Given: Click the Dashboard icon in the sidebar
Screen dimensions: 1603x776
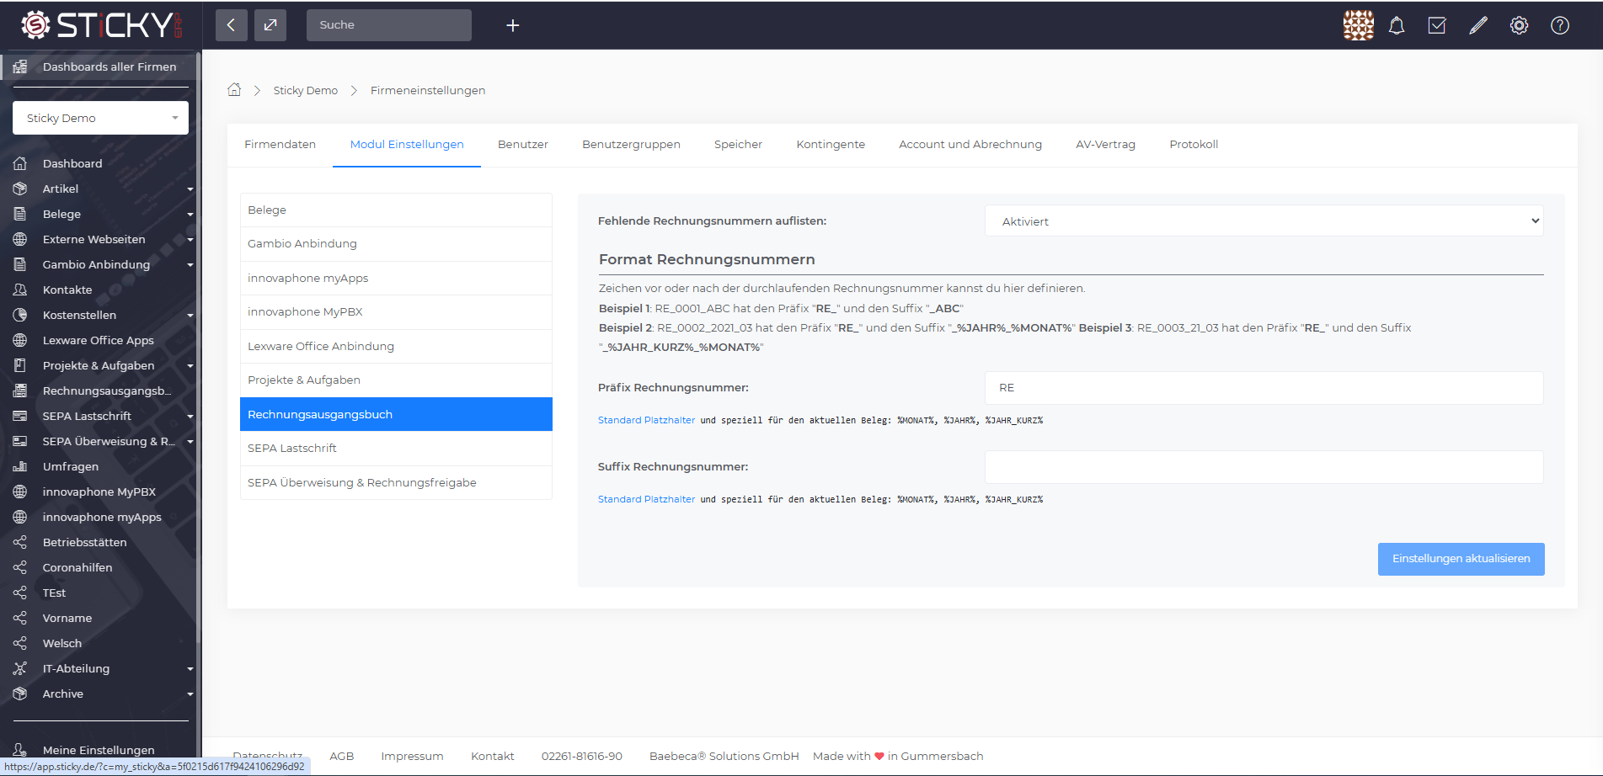Looking at the screenshot, I should 20,163.
